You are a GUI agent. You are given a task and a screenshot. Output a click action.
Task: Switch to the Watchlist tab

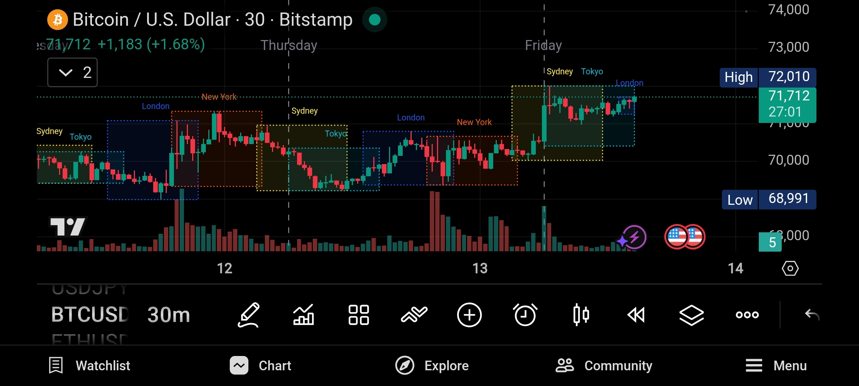coord(89,366)
